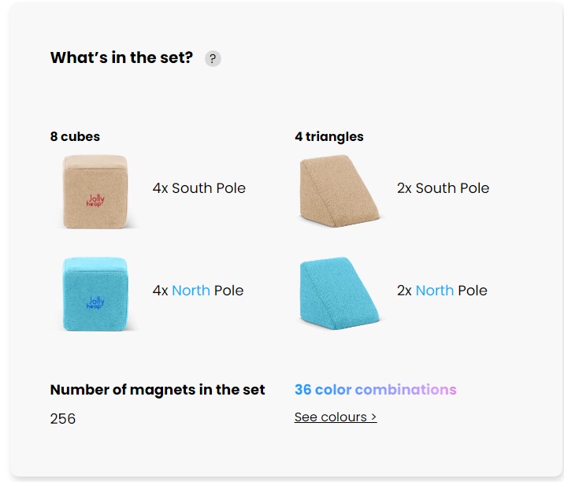Image resolution: width=564 pixels, height=482 pixels.
Task: Click the red Jolly Heap logo on beige cube
Action: (96, 202)
